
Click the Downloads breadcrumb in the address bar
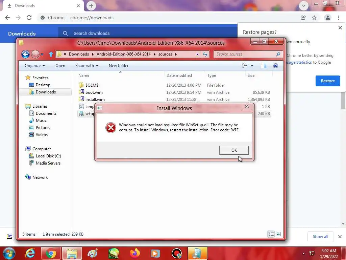pos(79,54)
